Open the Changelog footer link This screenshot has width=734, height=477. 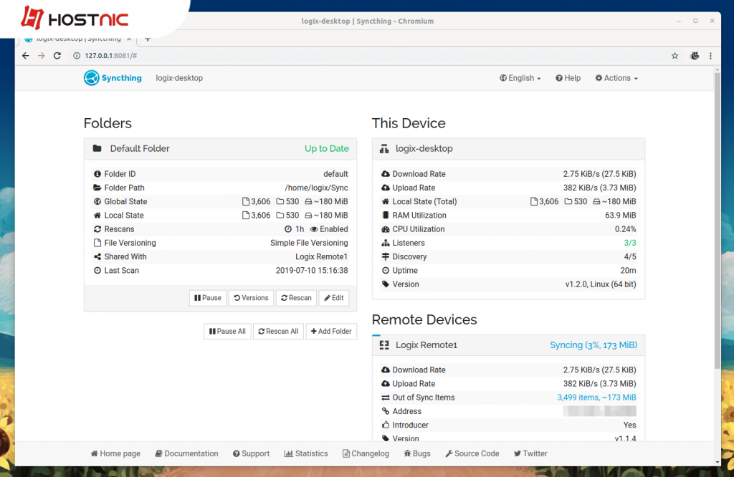(366, 453)
